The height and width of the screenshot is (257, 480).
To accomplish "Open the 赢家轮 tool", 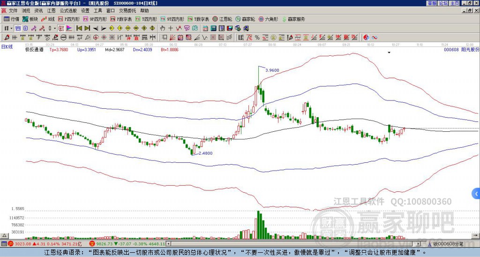I will pos(246,19).
